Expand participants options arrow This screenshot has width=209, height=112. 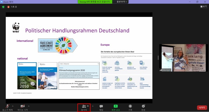coord(93,106)
